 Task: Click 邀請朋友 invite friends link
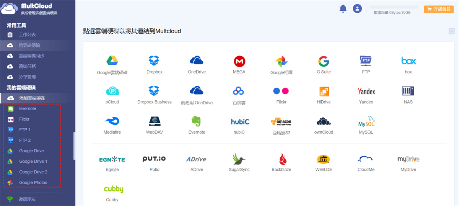(x=28, y=199)
